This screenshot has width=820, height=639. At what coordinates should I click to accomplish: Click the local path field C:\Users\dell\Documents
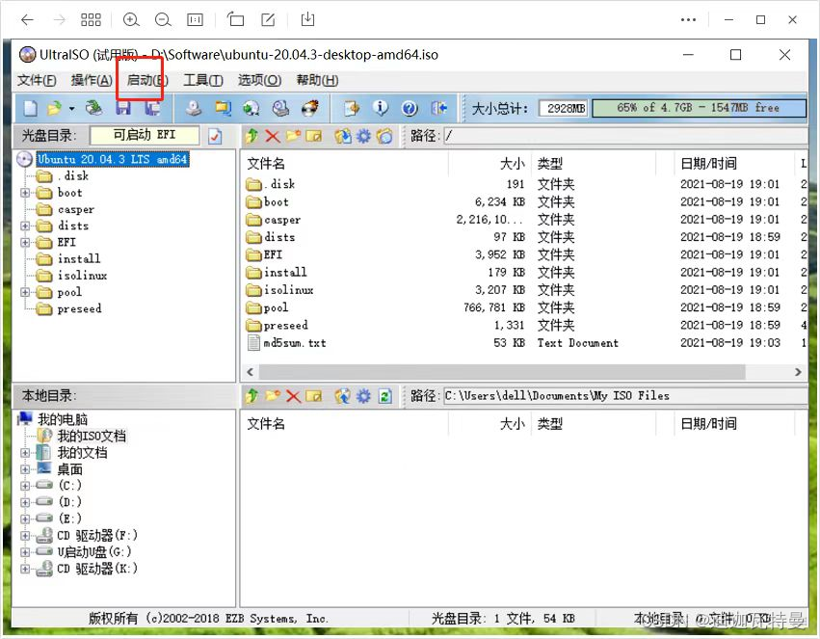626,396
